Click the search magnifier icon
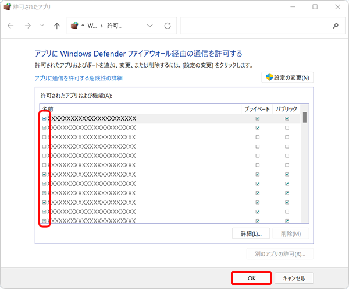 335,26
